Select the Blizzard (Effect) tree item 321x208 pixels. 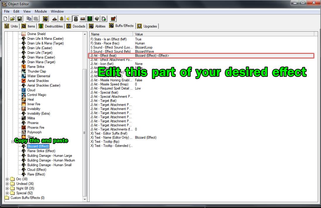38,146
